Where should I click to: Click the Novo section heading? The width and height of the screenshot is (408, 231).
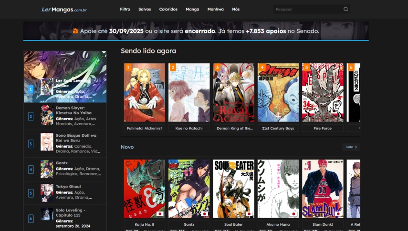pos(127,147)
